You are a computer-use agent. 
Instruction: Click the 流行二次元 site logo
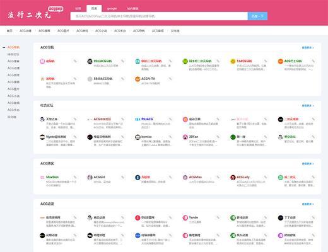pyautogui.click(x=30, y=15)
